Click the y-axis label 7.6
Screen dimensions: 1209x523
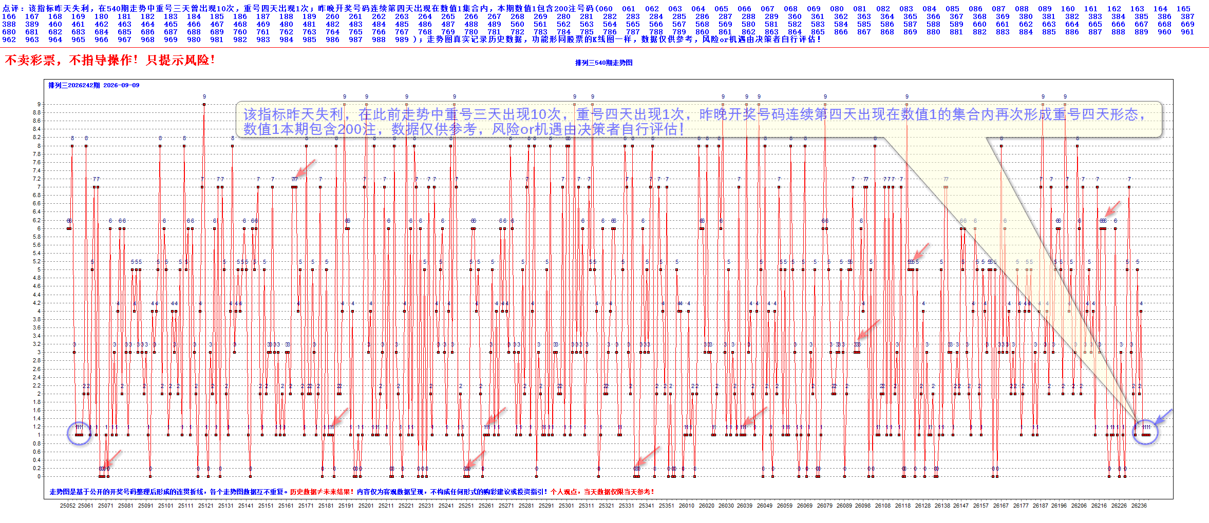tap(37, 162)
